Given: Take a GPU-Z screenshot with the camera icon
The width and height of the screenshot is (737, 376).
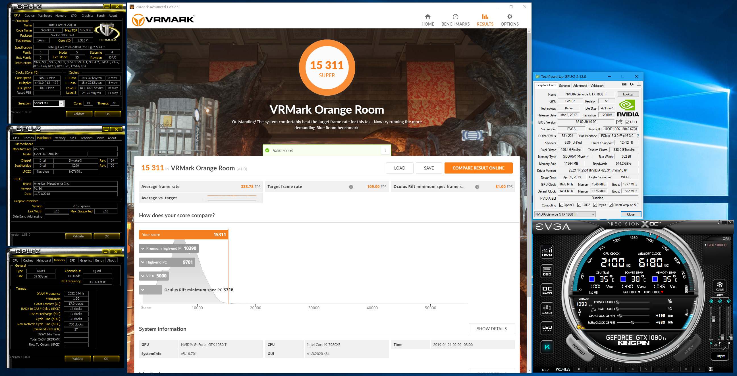Looking at the screenshot, I should point(624,84).
